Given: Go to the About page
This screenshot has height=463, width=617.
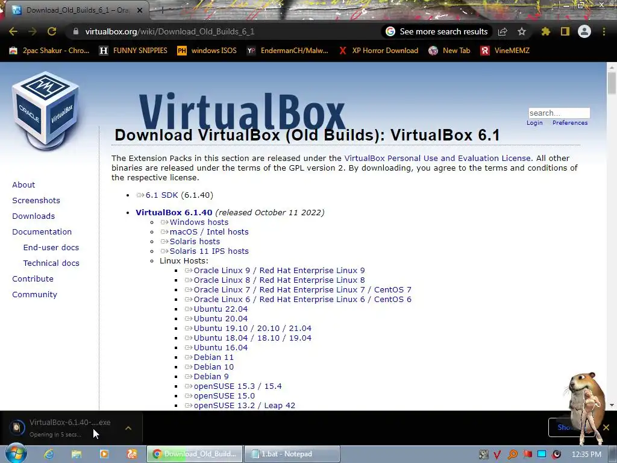Looking at the screenshot, I should tap(23, 184).
